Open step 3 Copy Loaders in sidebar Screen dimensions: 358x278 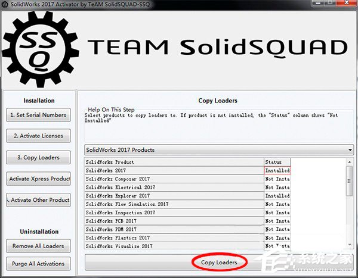[38, 158]
